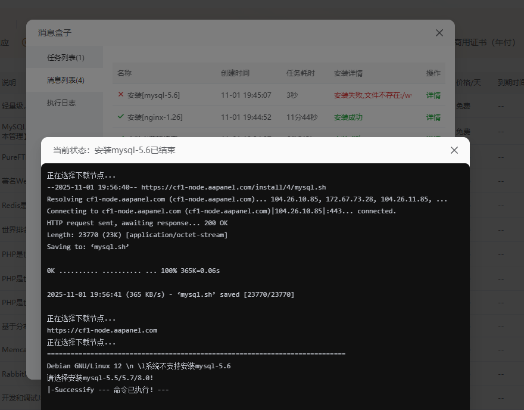Click 价格/天 column header in background page
Image resolution: width=524 pixels, height=410 pixels.
[x=469, y=83]
